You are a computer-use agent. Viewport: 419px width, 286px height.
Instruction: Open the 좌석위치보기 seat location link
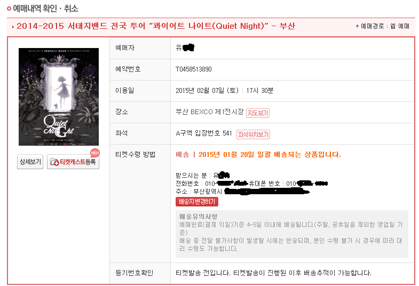253,134
